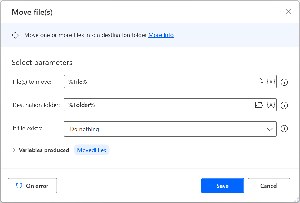Open the variable picker for Destination folder
300x203 pixels.
pyautogui.click(x=270, y=105)
